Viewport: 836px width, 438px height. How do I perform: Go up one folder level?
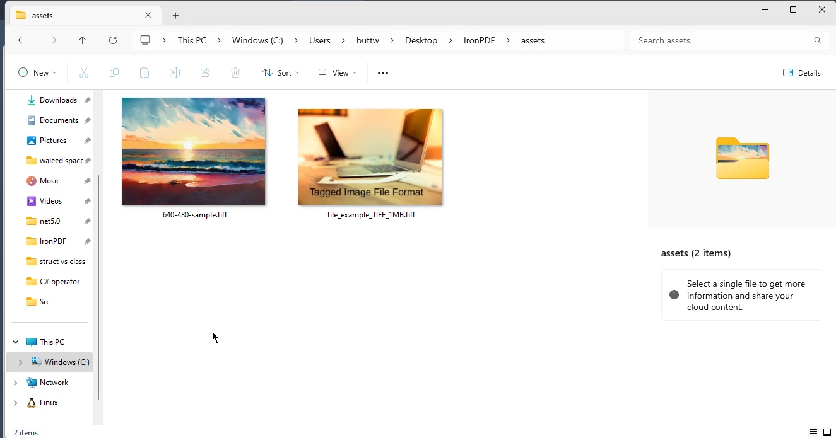tap(83, 40)
